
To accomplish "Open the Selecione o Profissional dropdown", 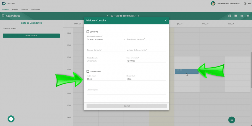I will 106,39.
